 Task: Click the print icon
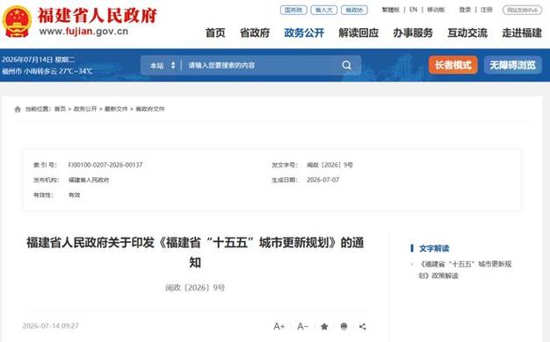click(344, 326)
